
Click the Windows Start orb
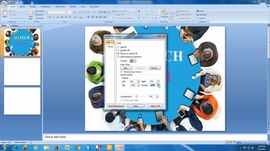pos(4,148)
